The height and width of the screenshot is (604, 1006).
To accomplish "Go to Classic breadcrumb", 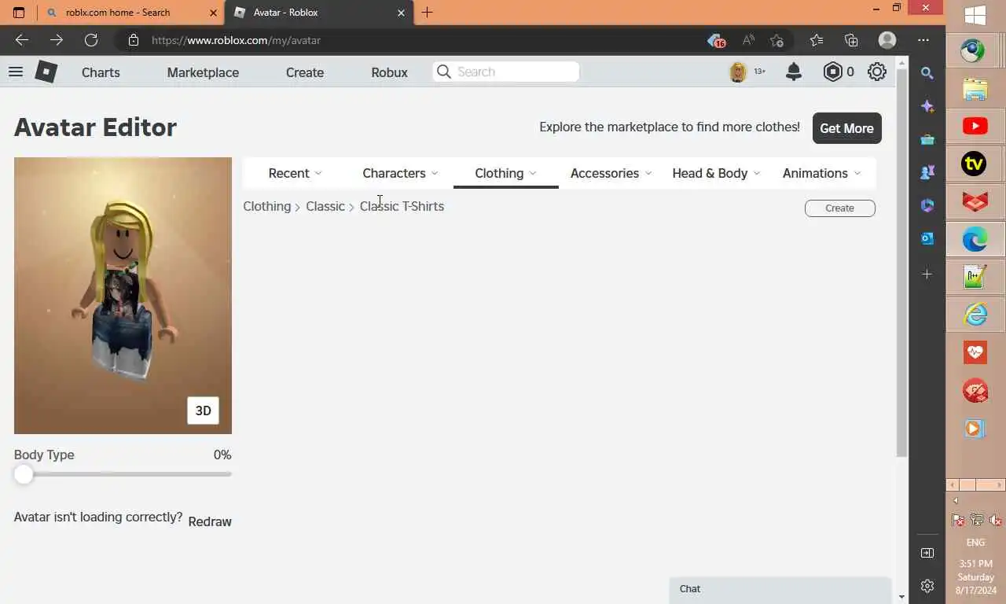I will point(325,206).
